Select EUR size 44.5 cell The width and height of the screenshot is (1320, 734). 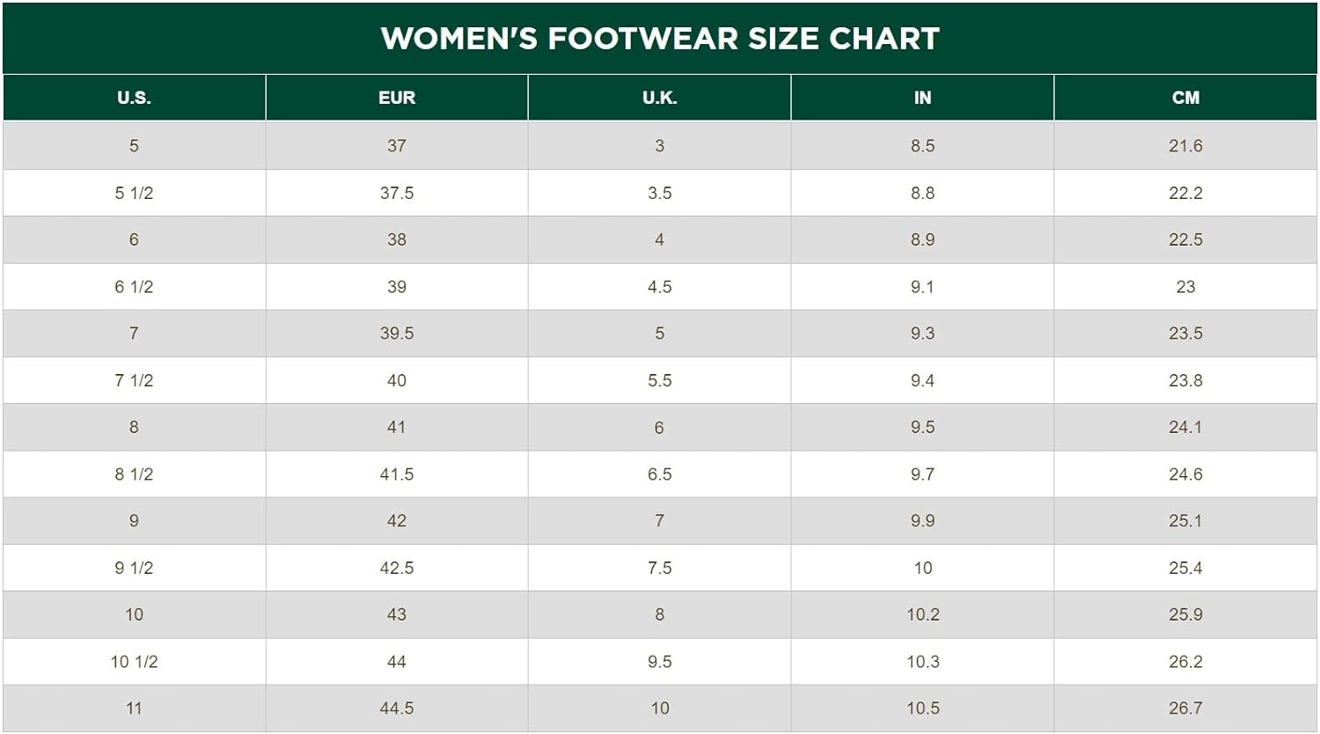pos(397,708)
